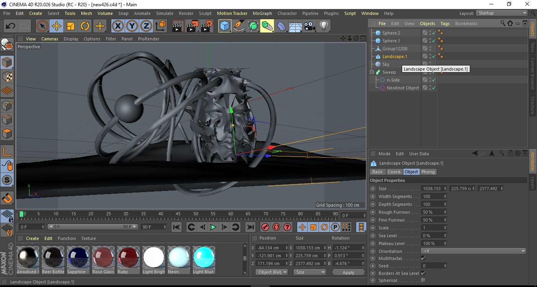Click Record Active Objects button
Image resolution: width=537 pixels, height=287 pixels.
[265, 227]
